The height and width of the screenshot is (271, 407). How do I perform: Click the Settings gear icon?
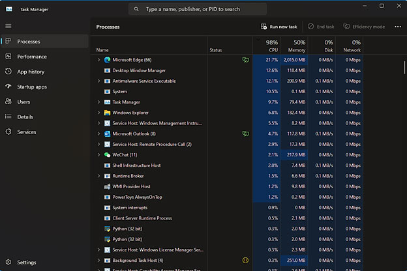(8, 262)
